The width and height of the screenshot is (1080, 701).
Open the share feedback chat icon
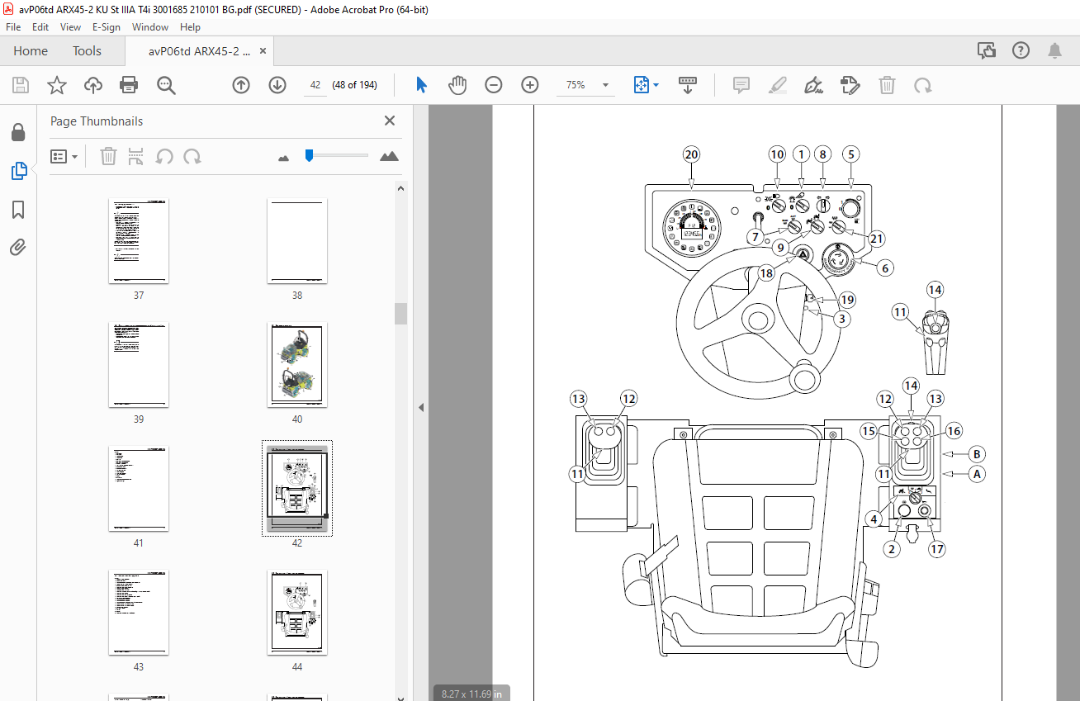(987, 51)
